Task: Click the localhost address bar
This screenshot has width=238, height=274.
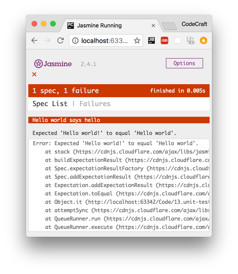Action: pos(105,41)
